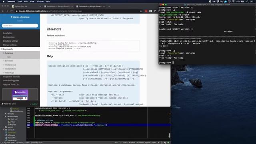Open Configuration in docs sidebar
The height and width of the screenshot is (144, 256).
coord(9,37)
